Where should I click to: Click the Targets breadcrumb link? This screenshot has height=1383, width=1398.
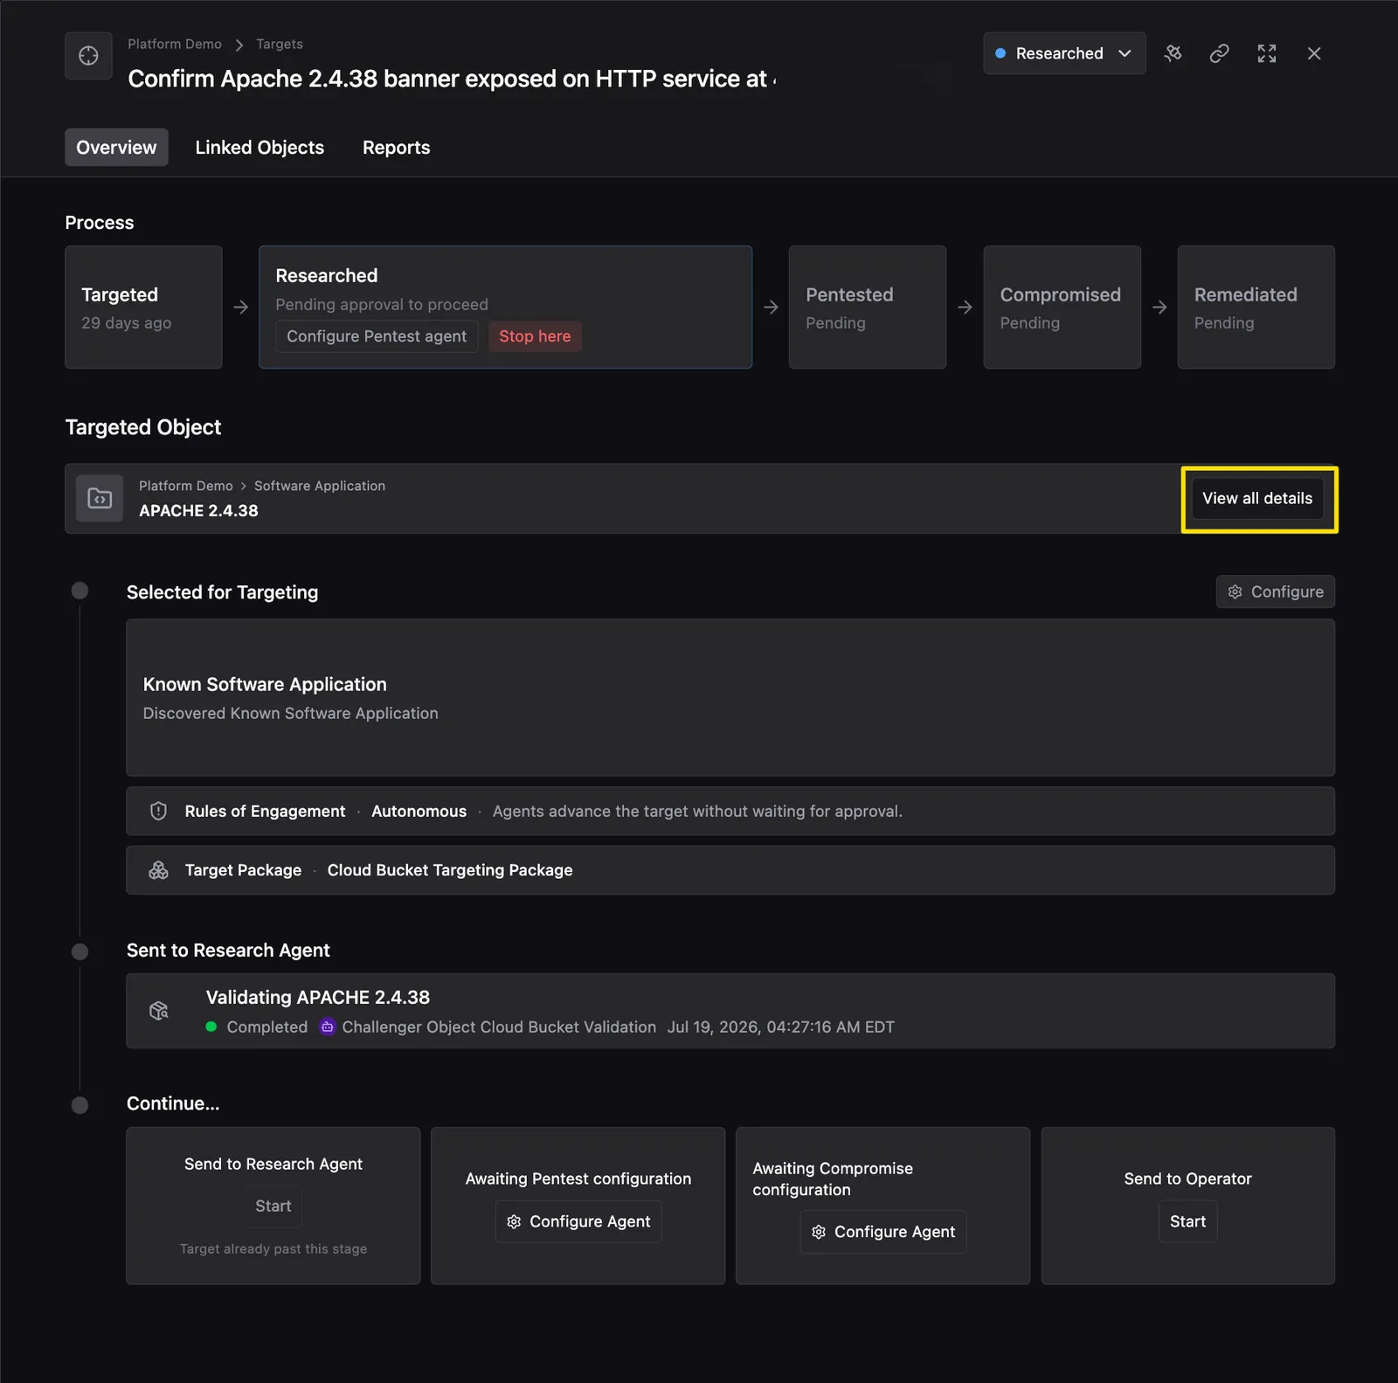tap(280, 44)
